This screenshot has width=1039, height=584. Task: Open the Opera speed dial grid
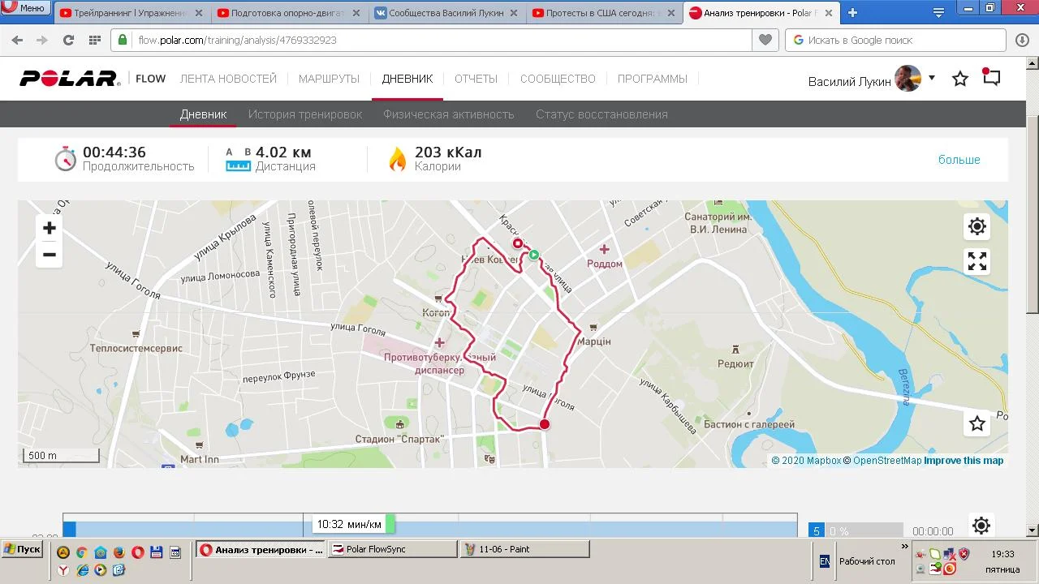click(95, 40)
